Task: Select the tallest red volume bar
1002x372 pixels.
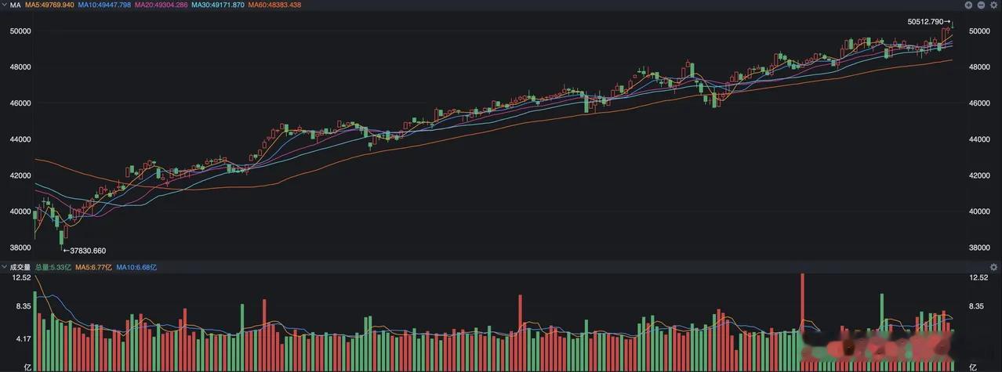Action: [x=802, y=321]
